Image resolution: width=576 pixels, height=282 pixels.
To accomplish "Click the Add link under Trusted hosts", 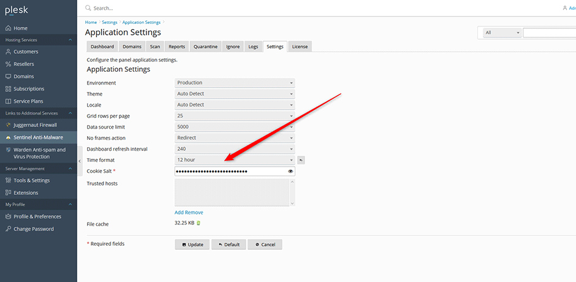I will 180,213.
